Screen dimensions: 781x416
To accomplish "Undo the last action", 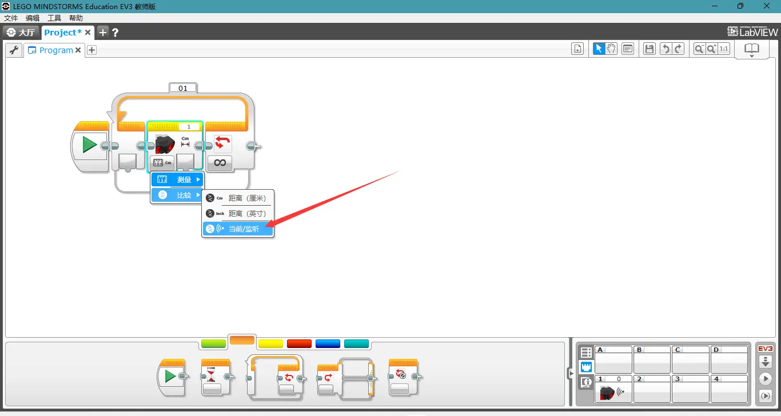I will [x=665, y=49].
